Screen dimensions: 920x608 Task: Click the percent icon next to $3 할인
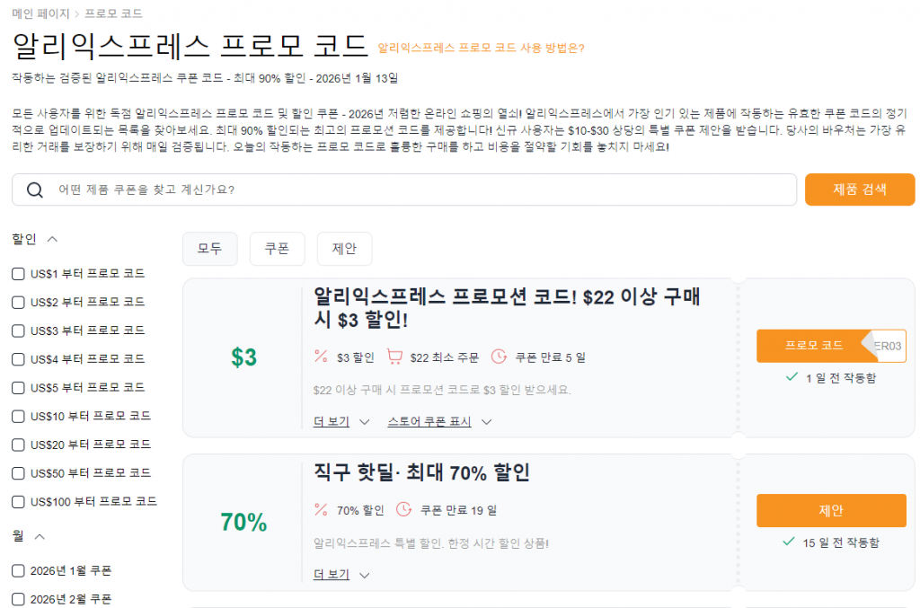[319, 356]
